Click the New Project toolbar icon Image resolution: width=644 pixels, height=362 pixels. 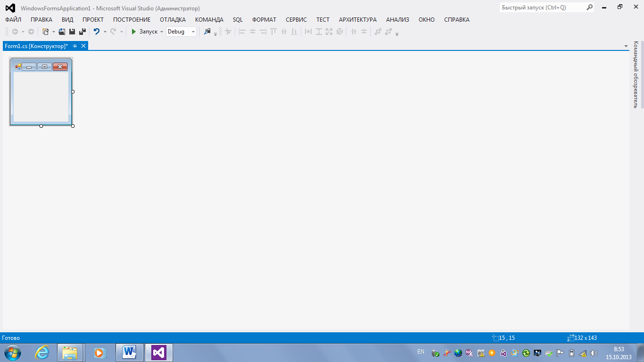46,32
